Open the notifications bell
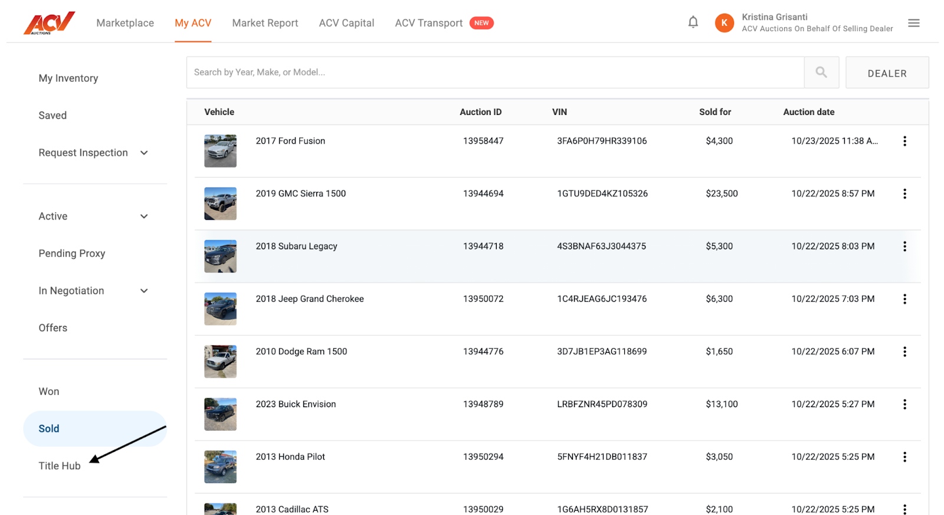Image resolution: width=944 pixels, height=515 pixels. 693,22
